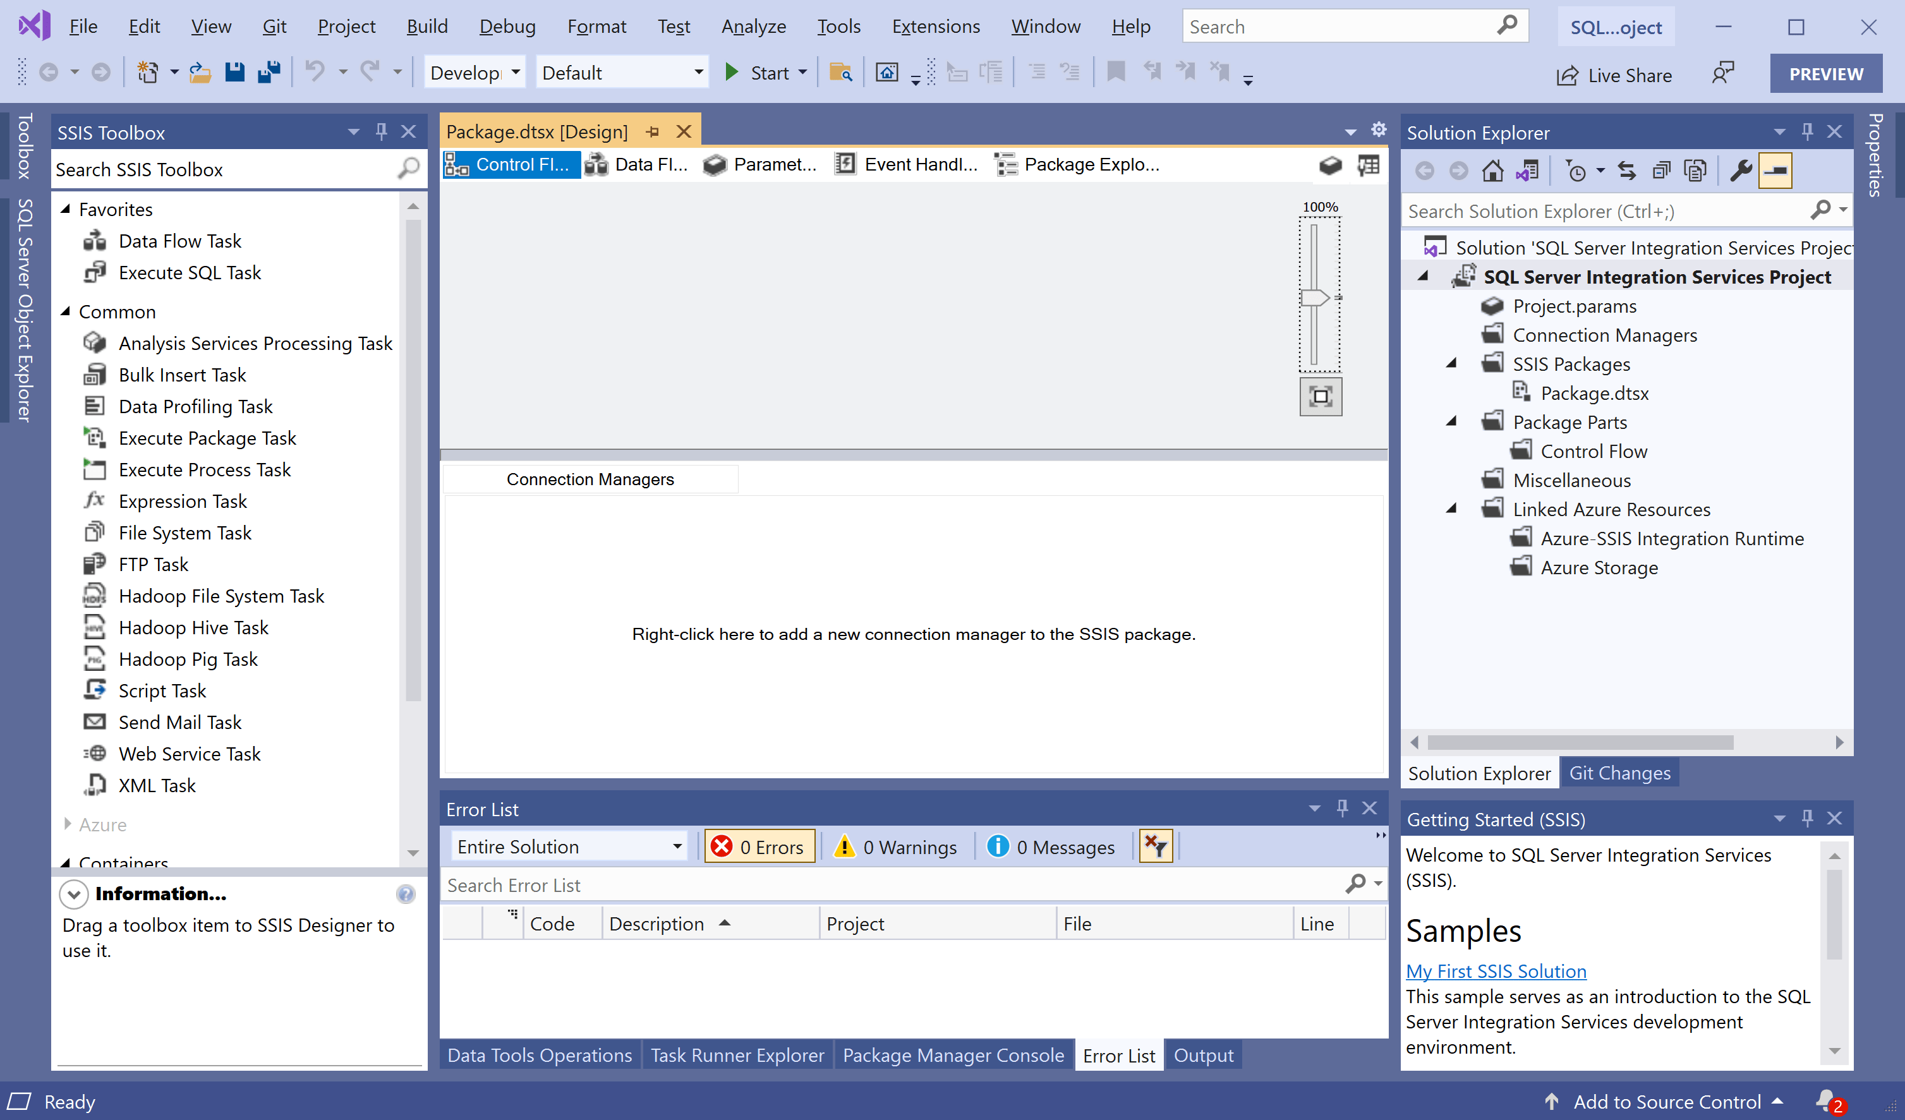
Task: Start debugging with the green Start arrow
Action: pos(732,72)
